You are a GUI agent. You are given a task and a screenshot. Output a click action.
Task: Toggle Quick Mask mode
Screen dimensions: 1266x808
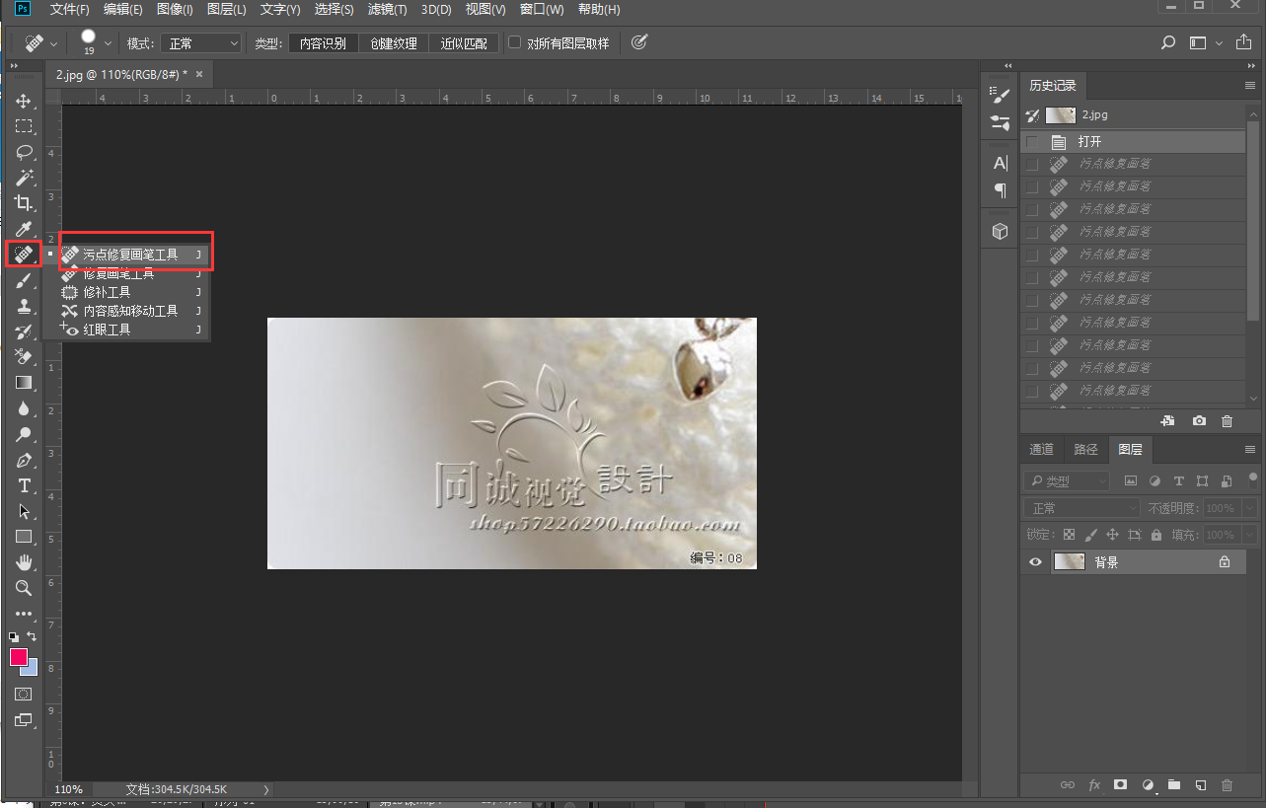click(24, 695)
